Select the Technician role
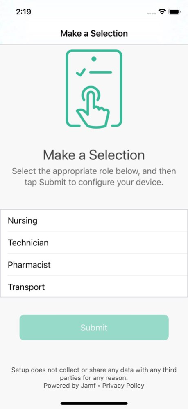The height and width of the screenshot is (409, 188). (x=94, y=243)
